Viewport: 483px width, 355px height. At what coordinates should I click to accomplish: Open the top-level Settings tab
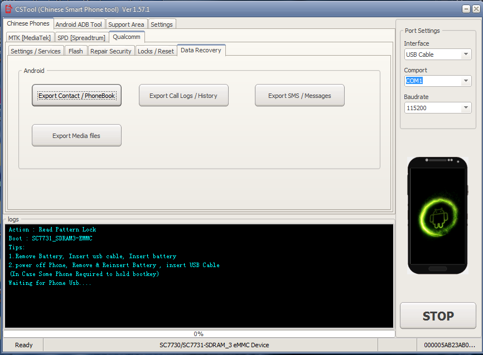[161, 24]
